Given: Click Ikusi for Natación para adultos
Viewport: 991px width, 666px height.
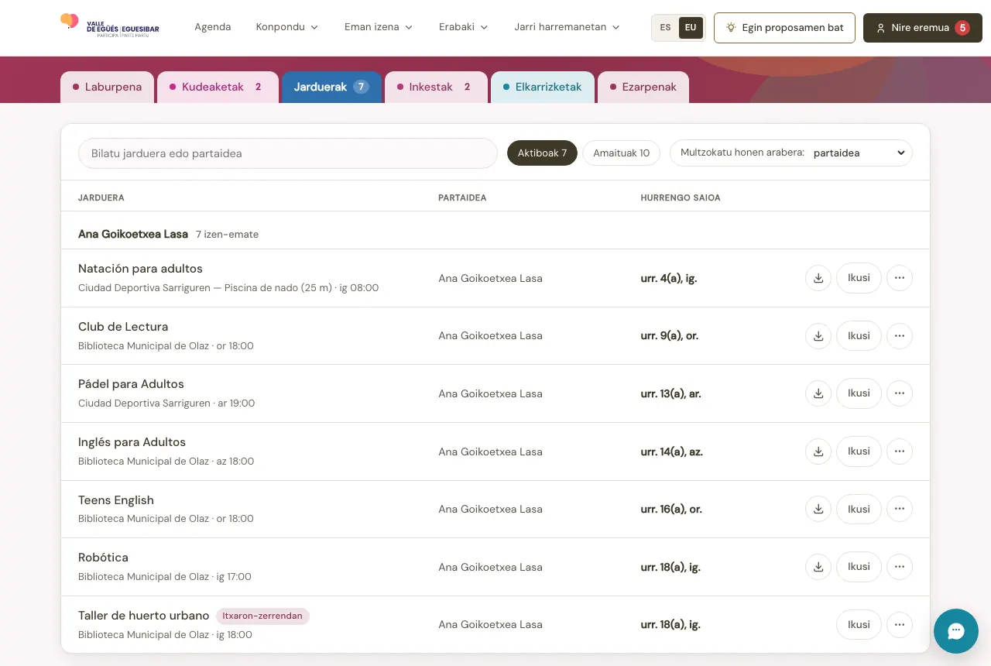Looking at the screenshot, I should (859, 278).
